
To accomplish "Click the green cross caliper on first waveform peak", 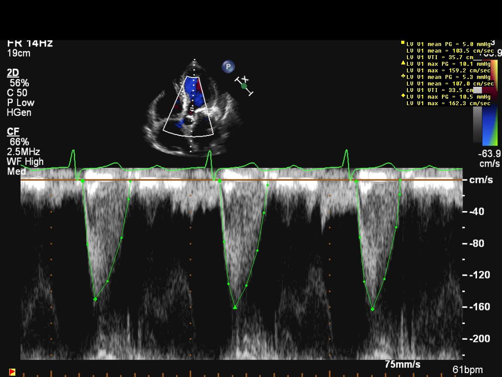I will pyautogui.click(x=95, y=299).
